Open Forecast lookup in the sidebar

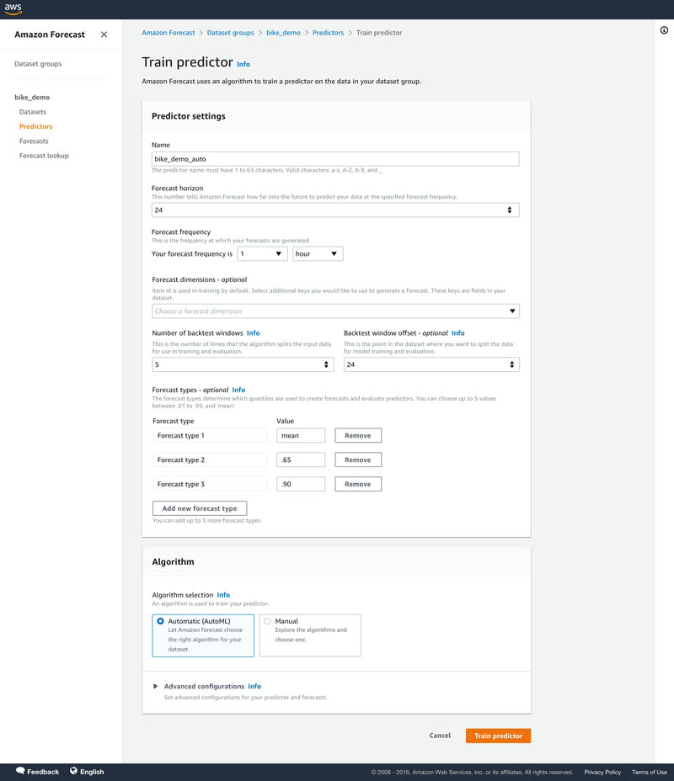(44, 156)
